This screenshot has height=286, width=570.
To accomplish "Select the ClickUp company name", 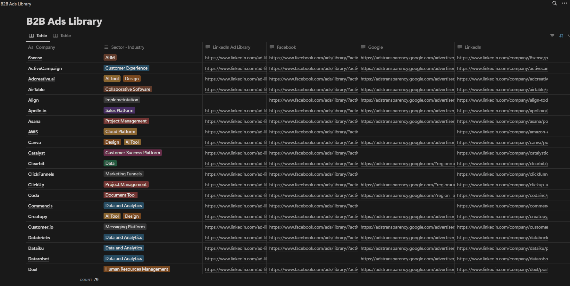I will (36, 185).
